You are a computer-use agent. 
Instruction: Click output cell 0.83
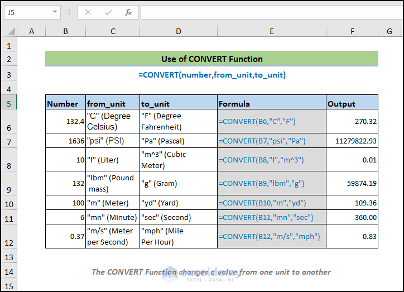tap(352, 236)
